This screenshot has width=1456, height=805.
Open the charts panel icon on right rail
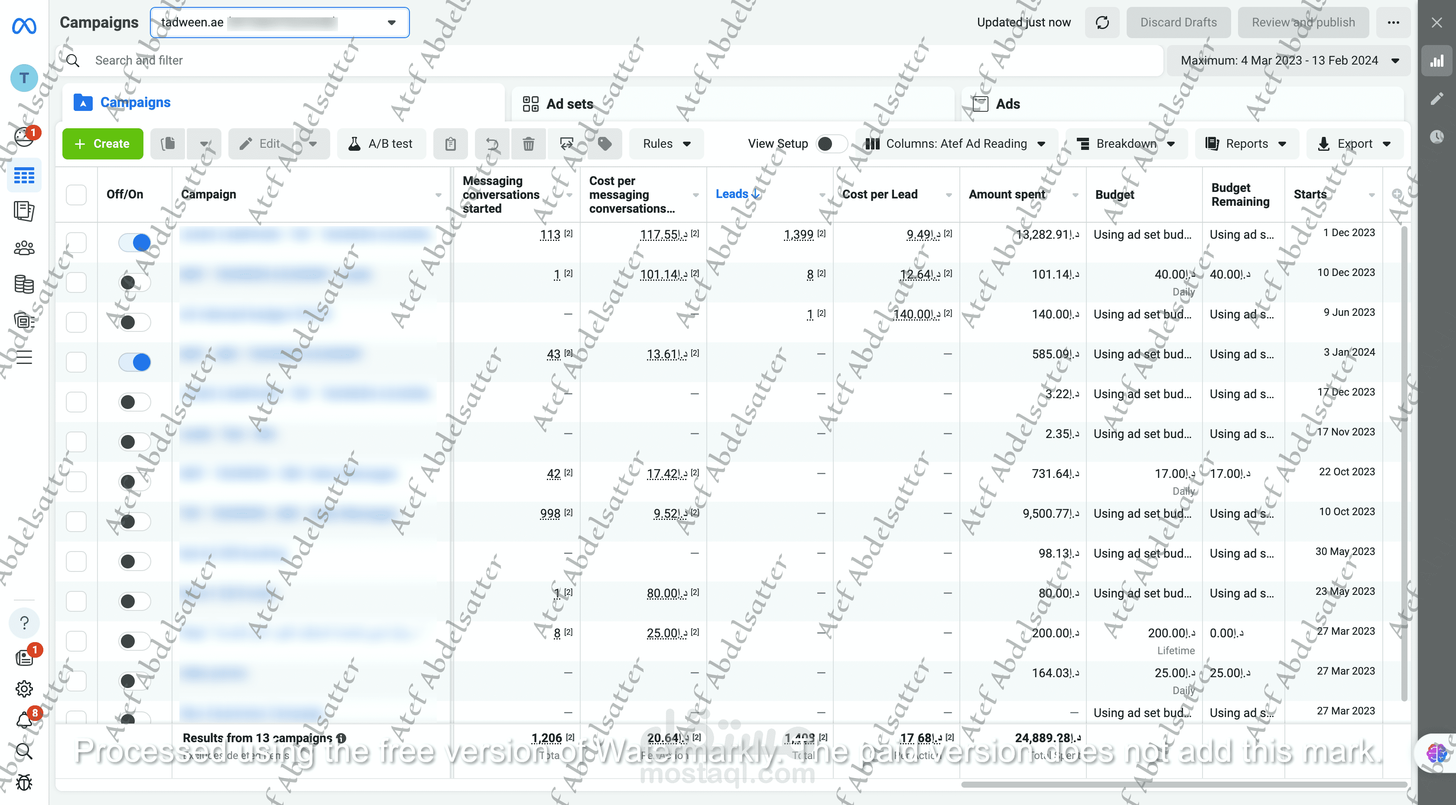click(x=1436, y=61)
